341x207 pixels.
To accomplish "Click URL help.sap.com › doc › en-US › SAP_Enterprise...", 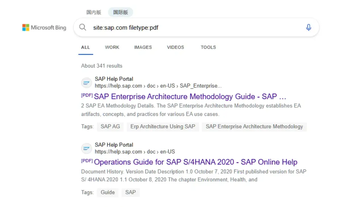I will [158, 86].
